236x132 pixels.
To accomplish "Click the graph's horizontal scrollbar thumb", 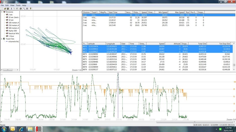I will 194,122.
